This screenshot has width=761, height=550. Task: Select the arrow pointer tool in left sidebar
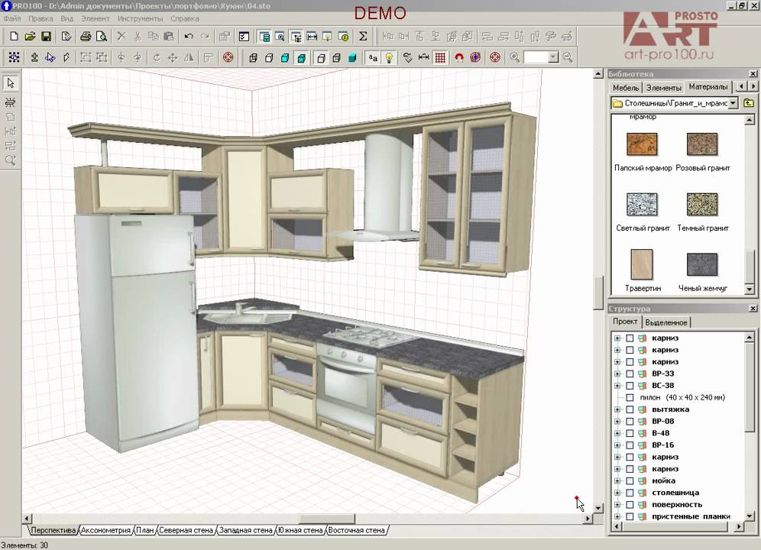[11, 82]
